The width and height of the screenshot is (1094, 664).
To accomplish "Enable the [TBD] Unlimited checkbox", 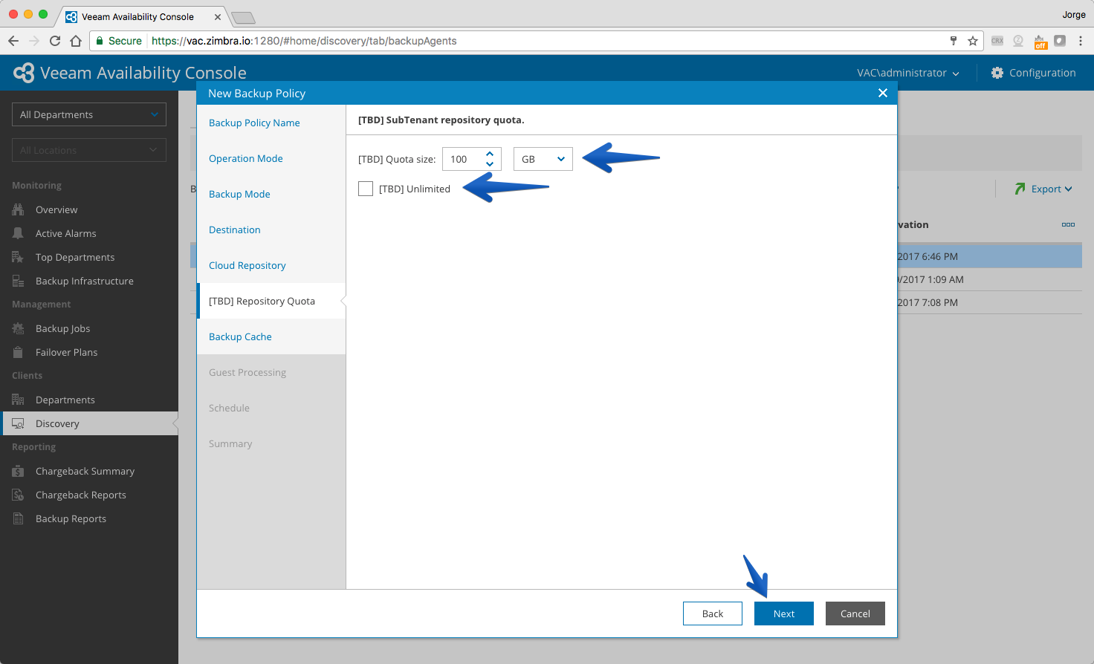I will [366, 189].
